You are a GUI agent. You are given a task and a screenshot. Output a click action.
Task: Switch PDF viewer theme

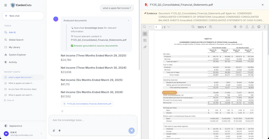[235, 27]
